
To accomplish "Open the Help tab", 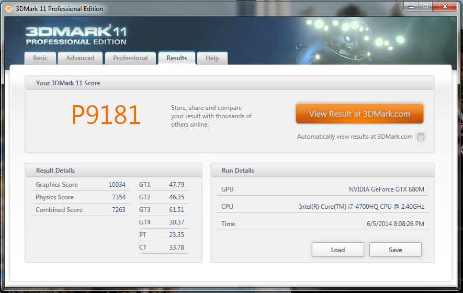I will point(212,58).
